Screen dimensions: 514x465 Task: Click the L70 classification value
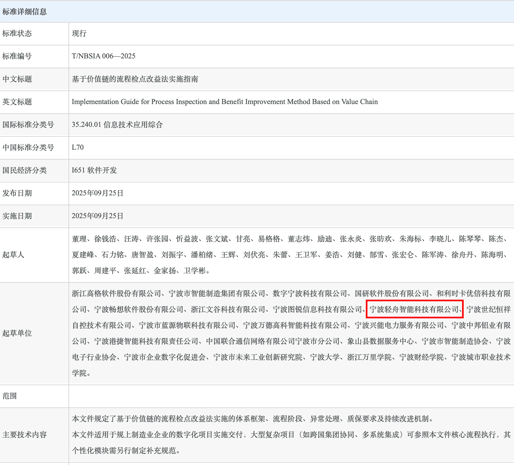click(78, 147)
